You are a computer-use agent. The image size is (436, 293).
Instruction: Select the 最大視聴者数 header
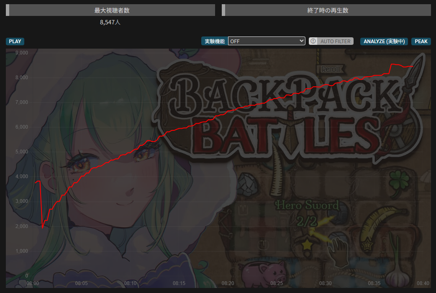(x=110, y=10)
